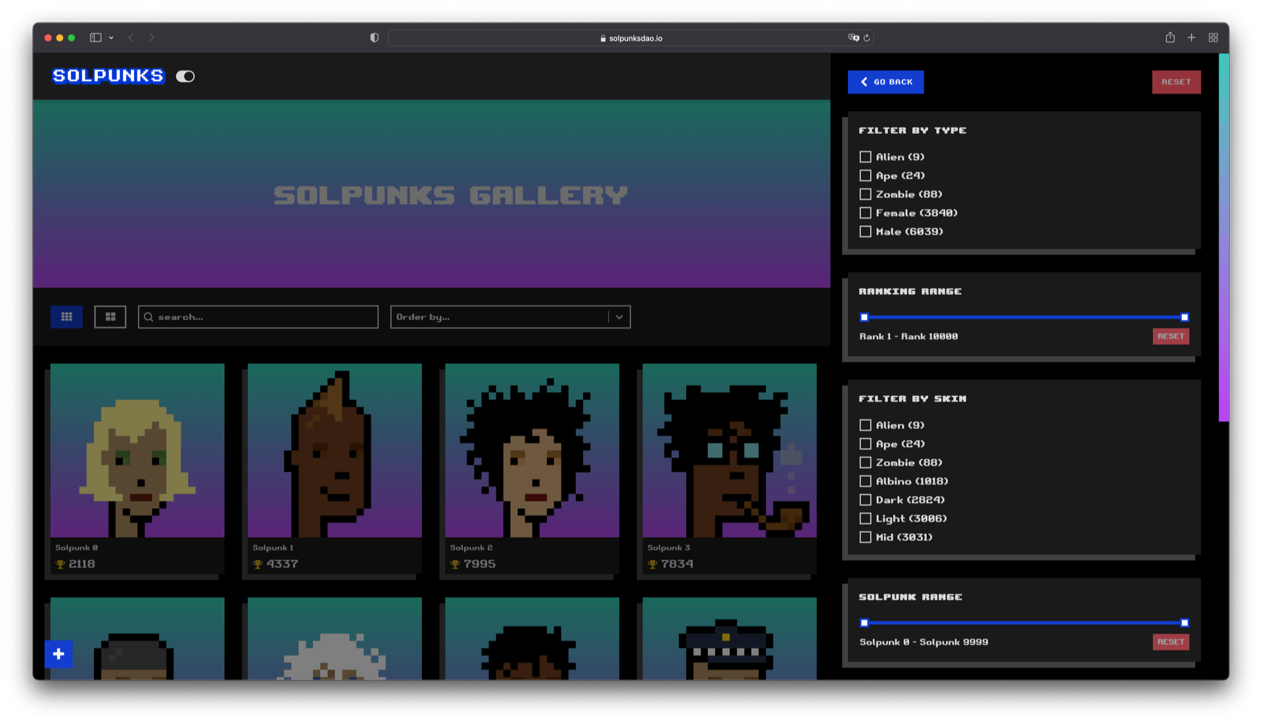Open the Safari sidebar chevron menu
Image resolution: width=1262 pixels, height=723 pixels.
tap(112, 37)
